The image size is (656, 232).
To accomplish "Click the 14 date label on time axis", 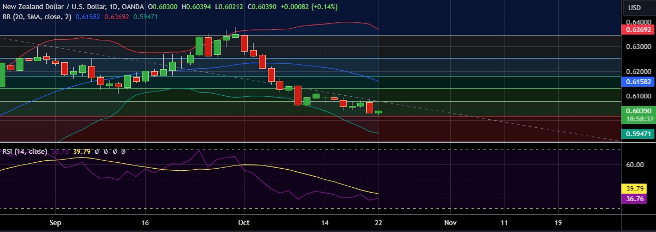I will coord(326,222).
